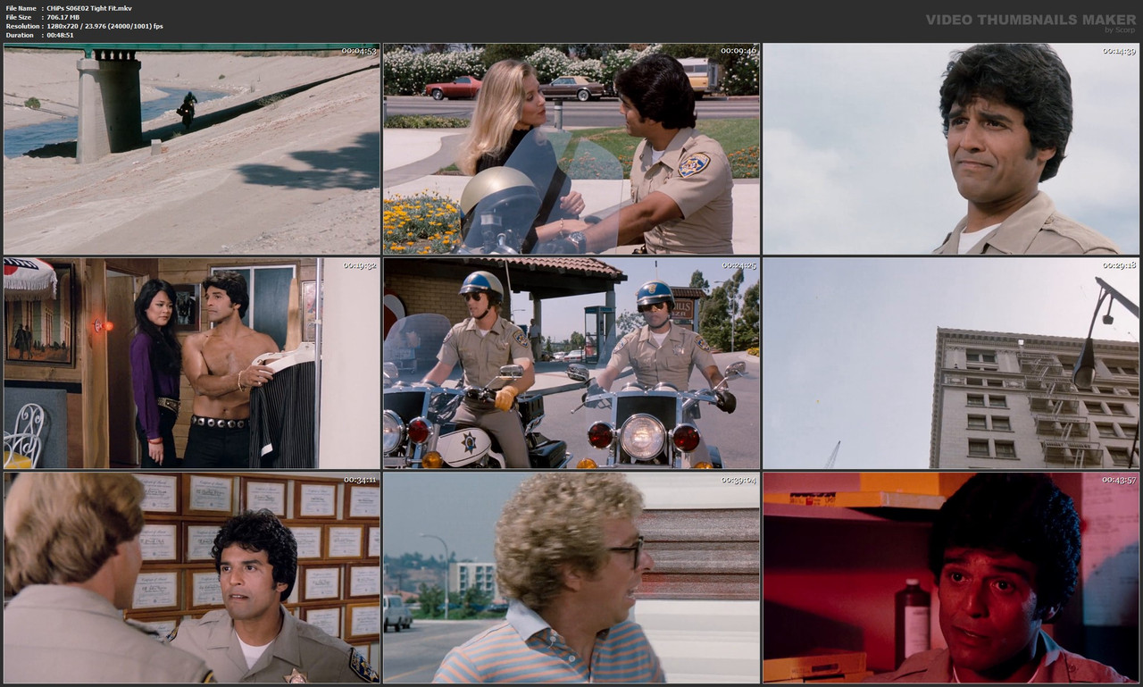Open the officer close-up against sky thumbnail
Screen dimensions: 1143x687
(x=951, y=148)
